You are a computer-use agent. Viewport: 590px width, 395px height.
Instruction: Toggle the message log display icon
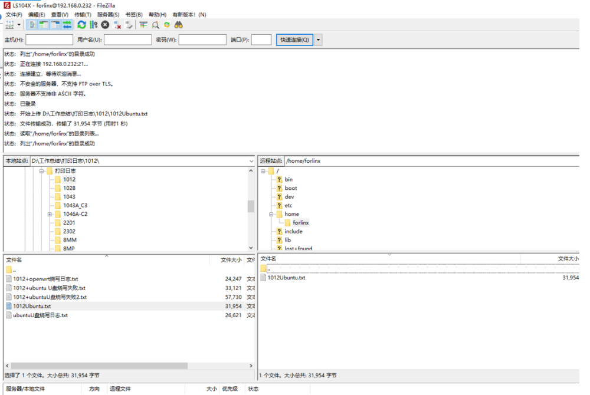click(32, 25)
